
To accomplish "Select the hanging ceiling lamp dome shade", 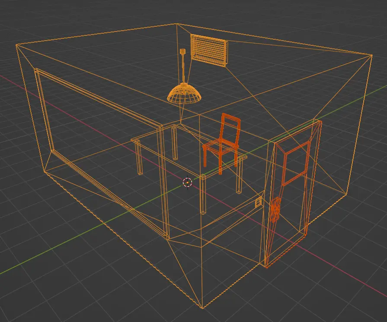I will point(184,94).
